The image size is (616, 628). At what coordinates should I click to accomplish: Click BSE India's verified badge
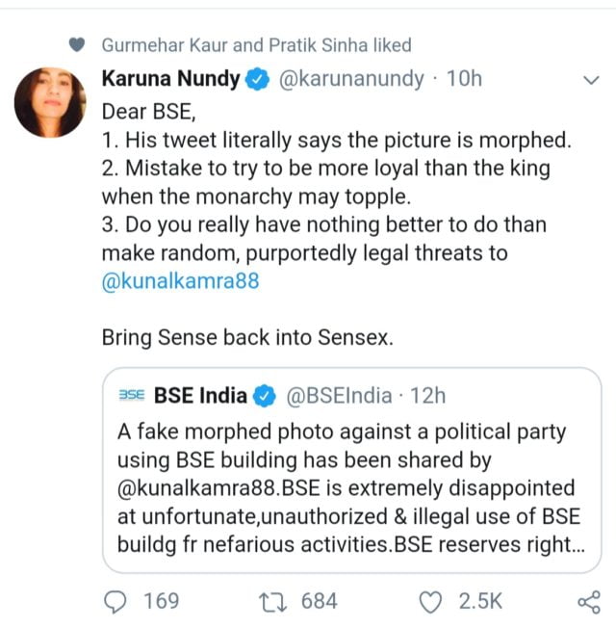click(x=265, y=395)
